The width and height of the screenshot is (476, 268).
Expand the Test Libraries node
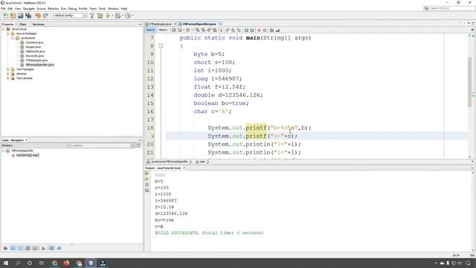point(8,78)
